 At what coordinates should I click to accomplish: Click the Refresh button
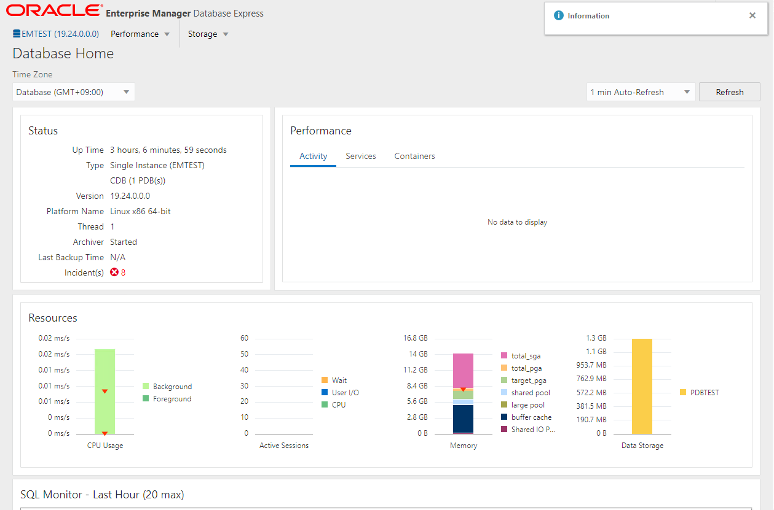click(730, 92)
